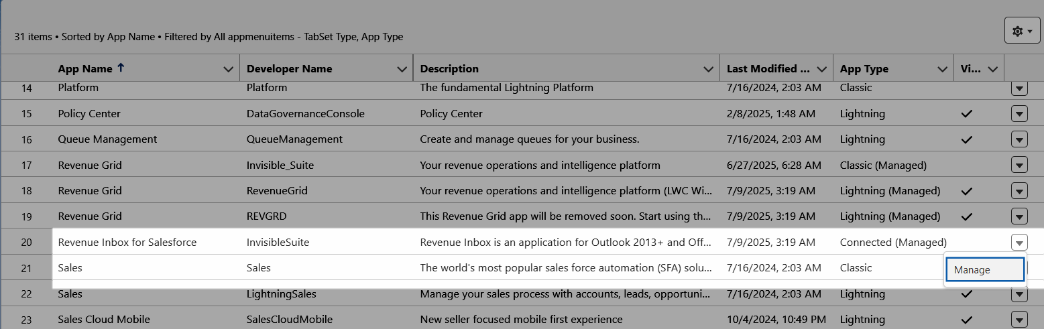Click the Revenue Inbox for Salesforce app name
1044x329 pixels.
(127, 243)
